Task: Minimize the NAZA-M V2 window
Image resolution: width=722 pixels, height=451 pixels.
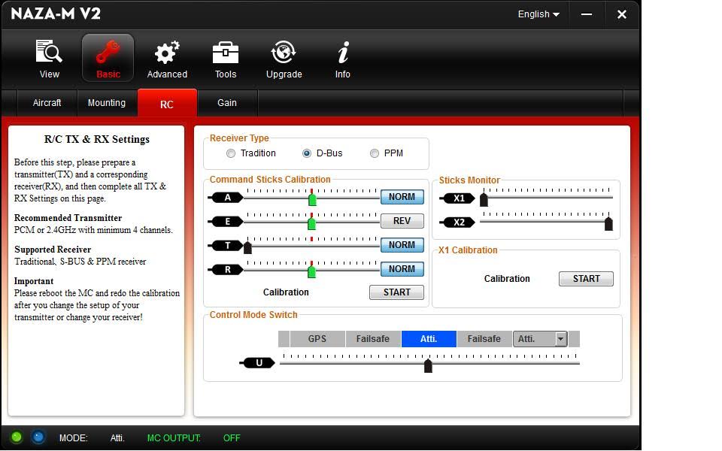Action: coord(586,14)
